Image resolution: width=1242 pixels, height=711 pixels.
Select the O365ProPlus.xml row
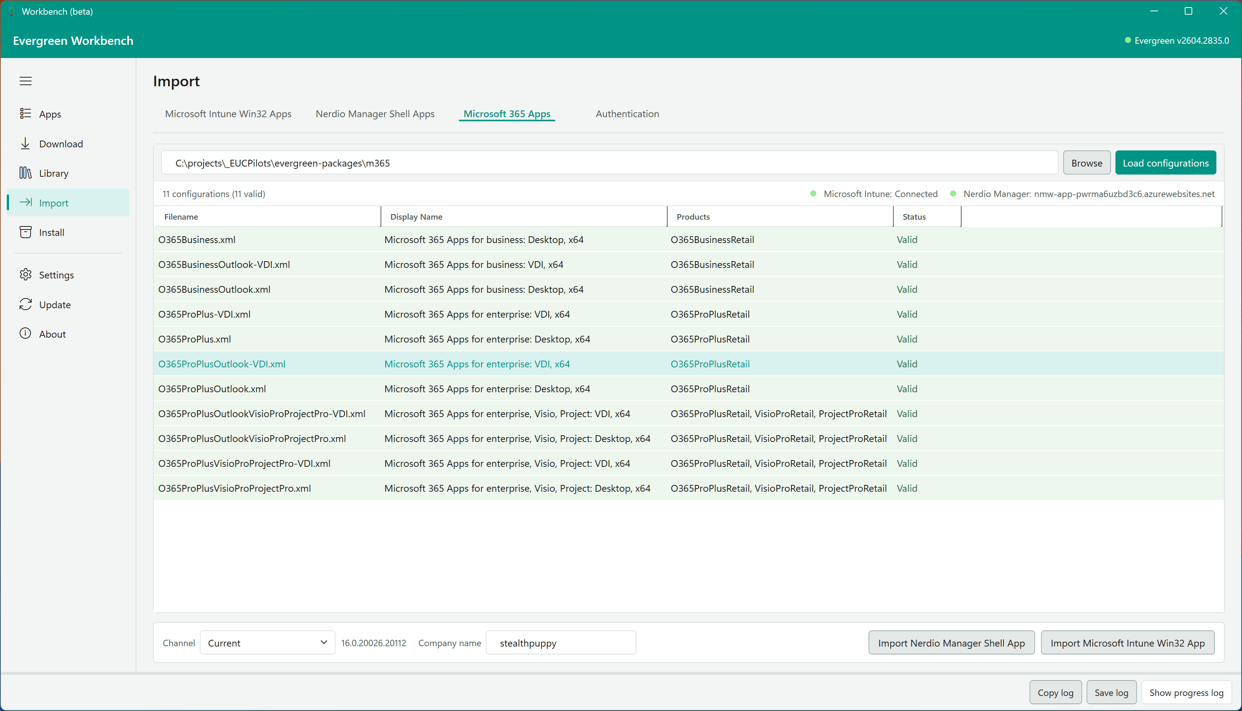point(688,339)
